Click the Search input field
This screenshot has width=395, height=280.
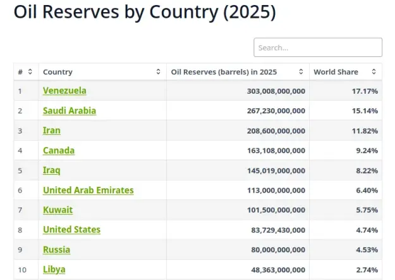[x=318, y=48]
